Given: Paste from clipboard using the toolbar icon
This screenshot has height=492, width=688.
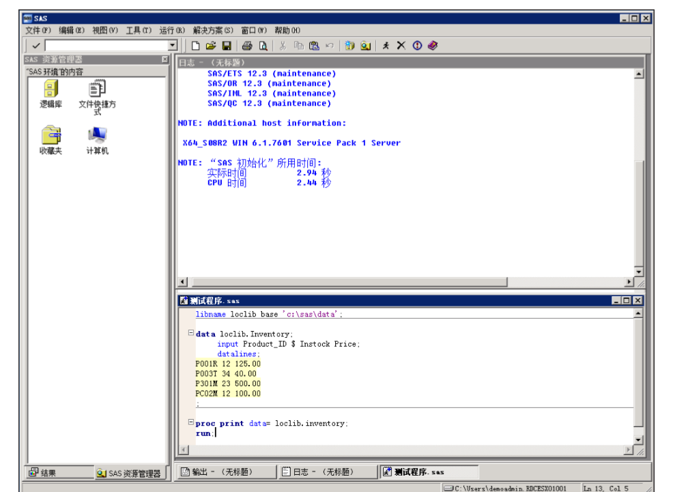Looking at the screenshot, I should pos(314,46).
